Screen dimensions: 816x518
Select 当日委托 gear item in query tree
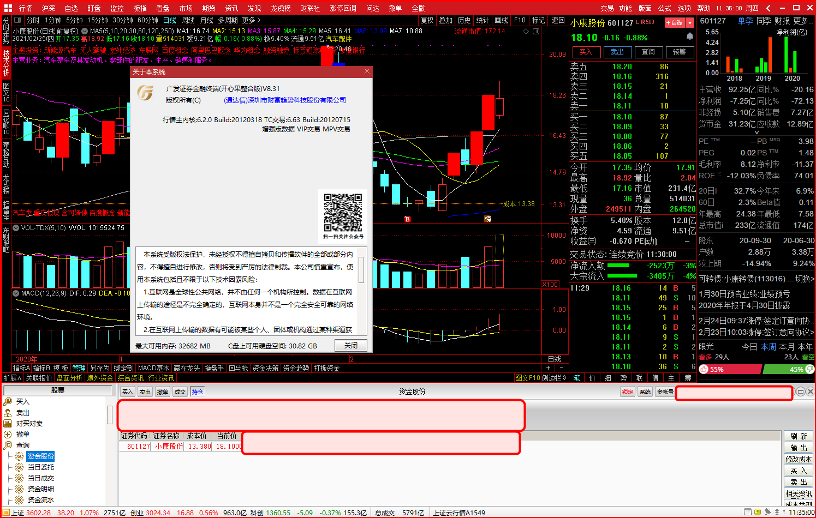click(x=35, y=467)
